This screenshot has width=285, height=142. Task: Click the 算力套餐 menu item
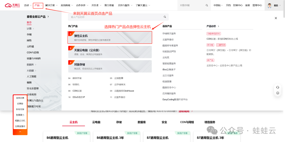[x=109, y=6]
